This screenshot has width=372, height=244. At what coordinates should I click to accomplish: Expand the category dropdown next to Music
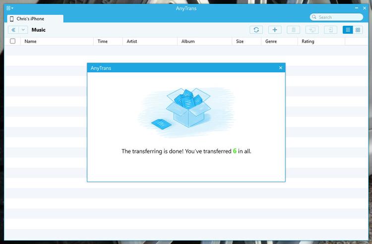(23, 30)
